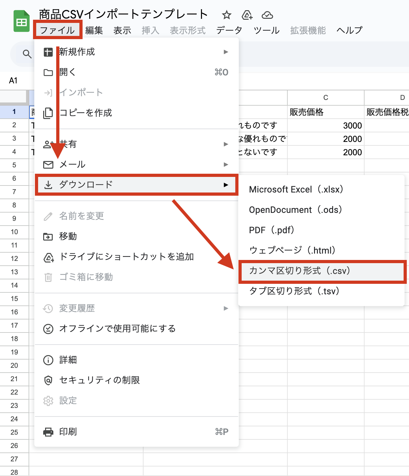This screenshot has height=476, width=409.
Task: Open the データ menu
Action: pos(229,30)
